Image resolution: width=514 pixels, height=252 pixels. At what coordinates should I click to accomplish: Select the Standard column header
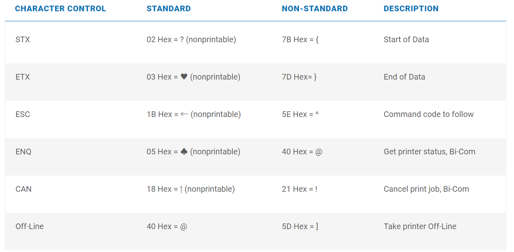click(x=168, y=8)
